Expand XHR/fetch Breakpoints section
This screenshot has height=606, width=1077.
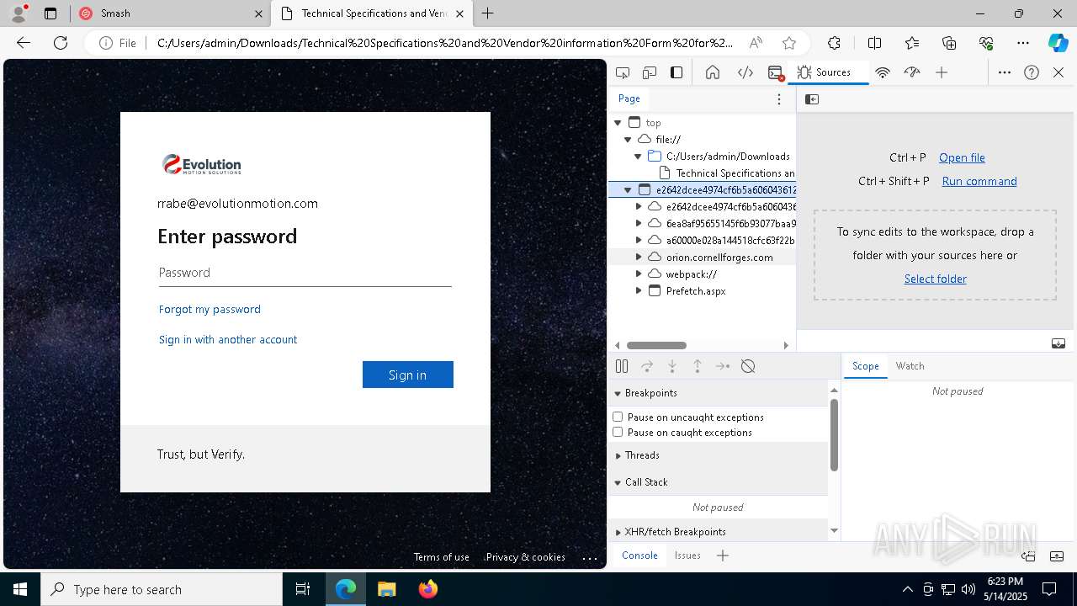(618, 532)
